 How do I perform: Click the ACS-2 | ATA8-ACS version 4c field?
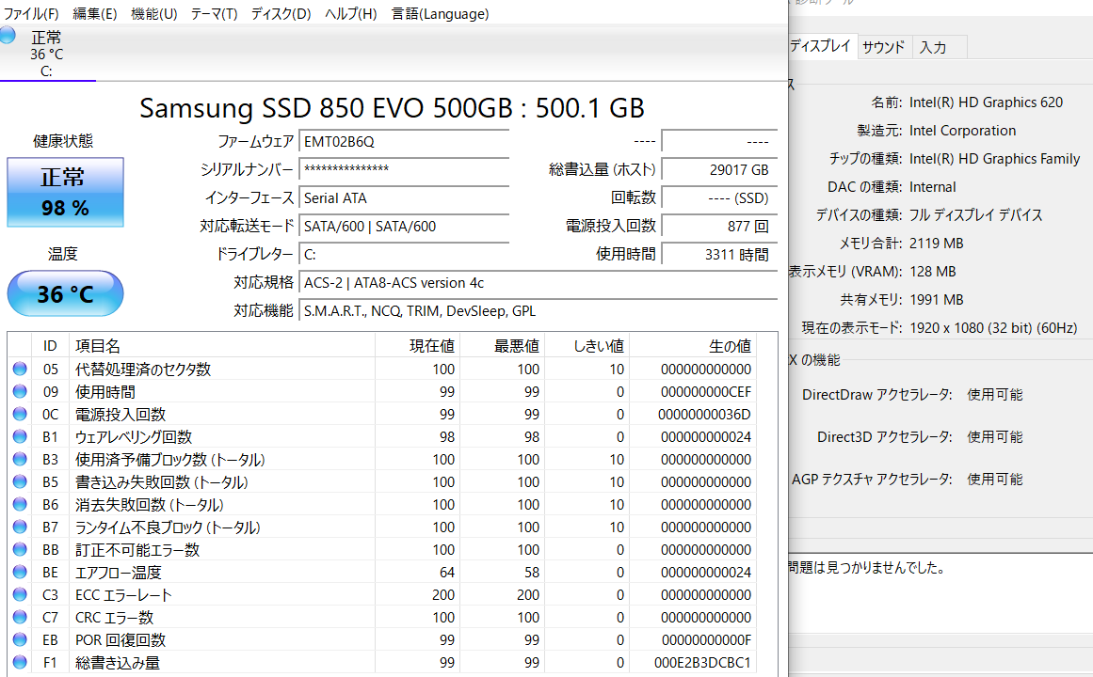[x=538, y=283]
